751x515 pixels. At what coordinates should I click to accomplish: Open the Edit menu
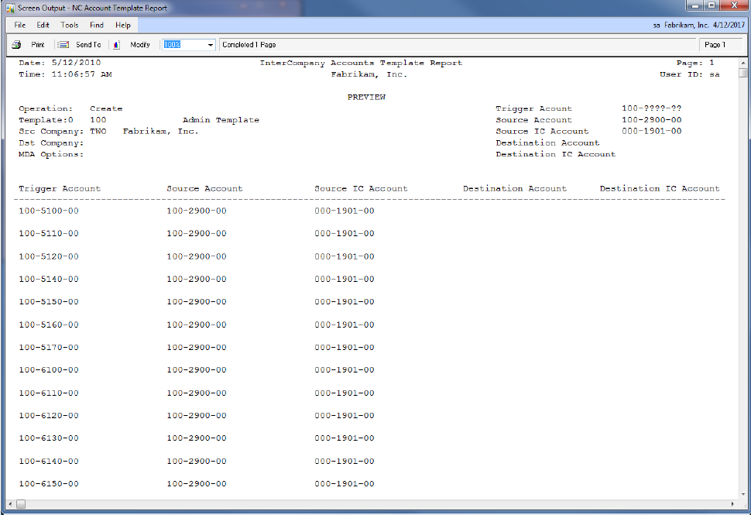(43, 26)
